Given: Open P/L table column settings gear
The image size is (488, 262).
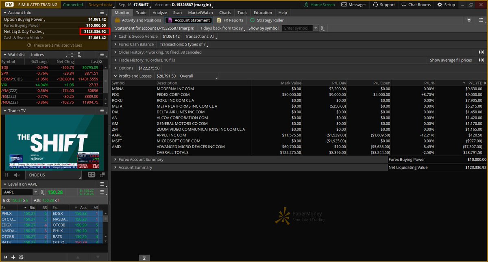Looking at the screenshot, I should click(484, 83).
